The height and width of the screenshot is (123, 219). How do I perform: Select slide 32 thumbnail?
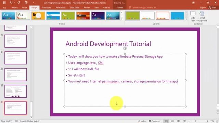click(x=15, y=91)
